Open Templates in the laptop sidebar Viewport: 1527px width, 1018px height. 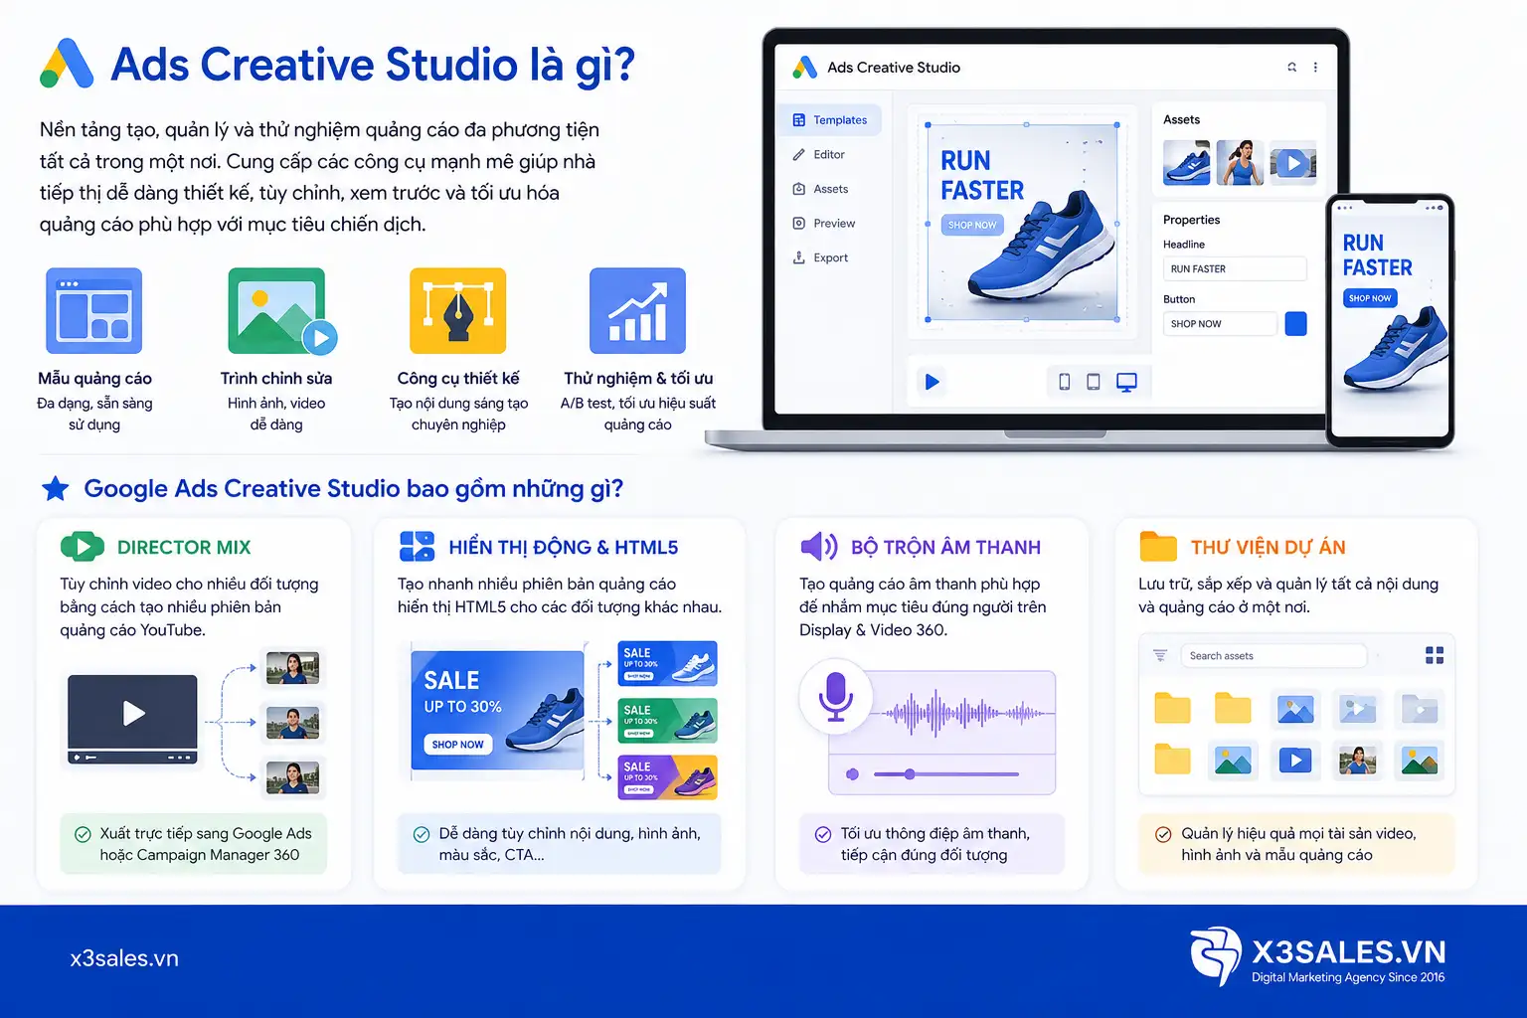point(829,120)
